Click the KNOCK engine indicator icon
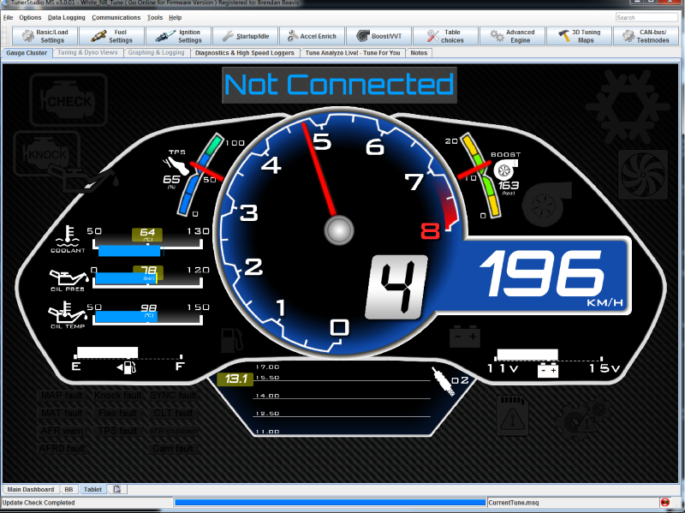The width and height of the screenshot is (685, 513). 48,155
